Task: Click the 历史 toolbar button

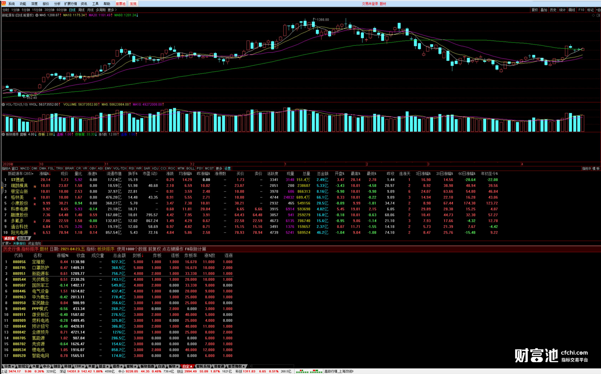Action: point(553,10)
